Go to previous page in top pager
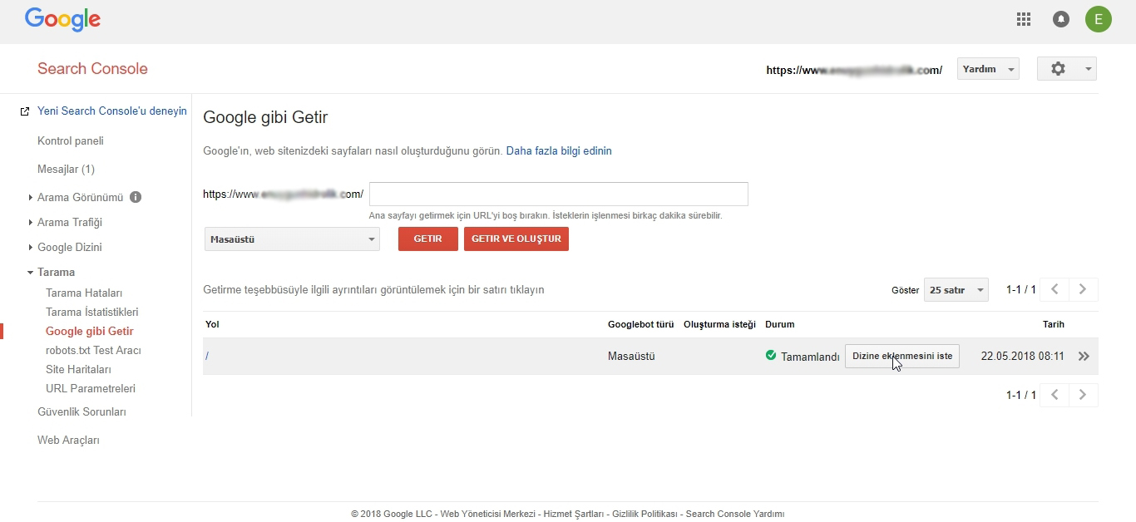 1055,289
